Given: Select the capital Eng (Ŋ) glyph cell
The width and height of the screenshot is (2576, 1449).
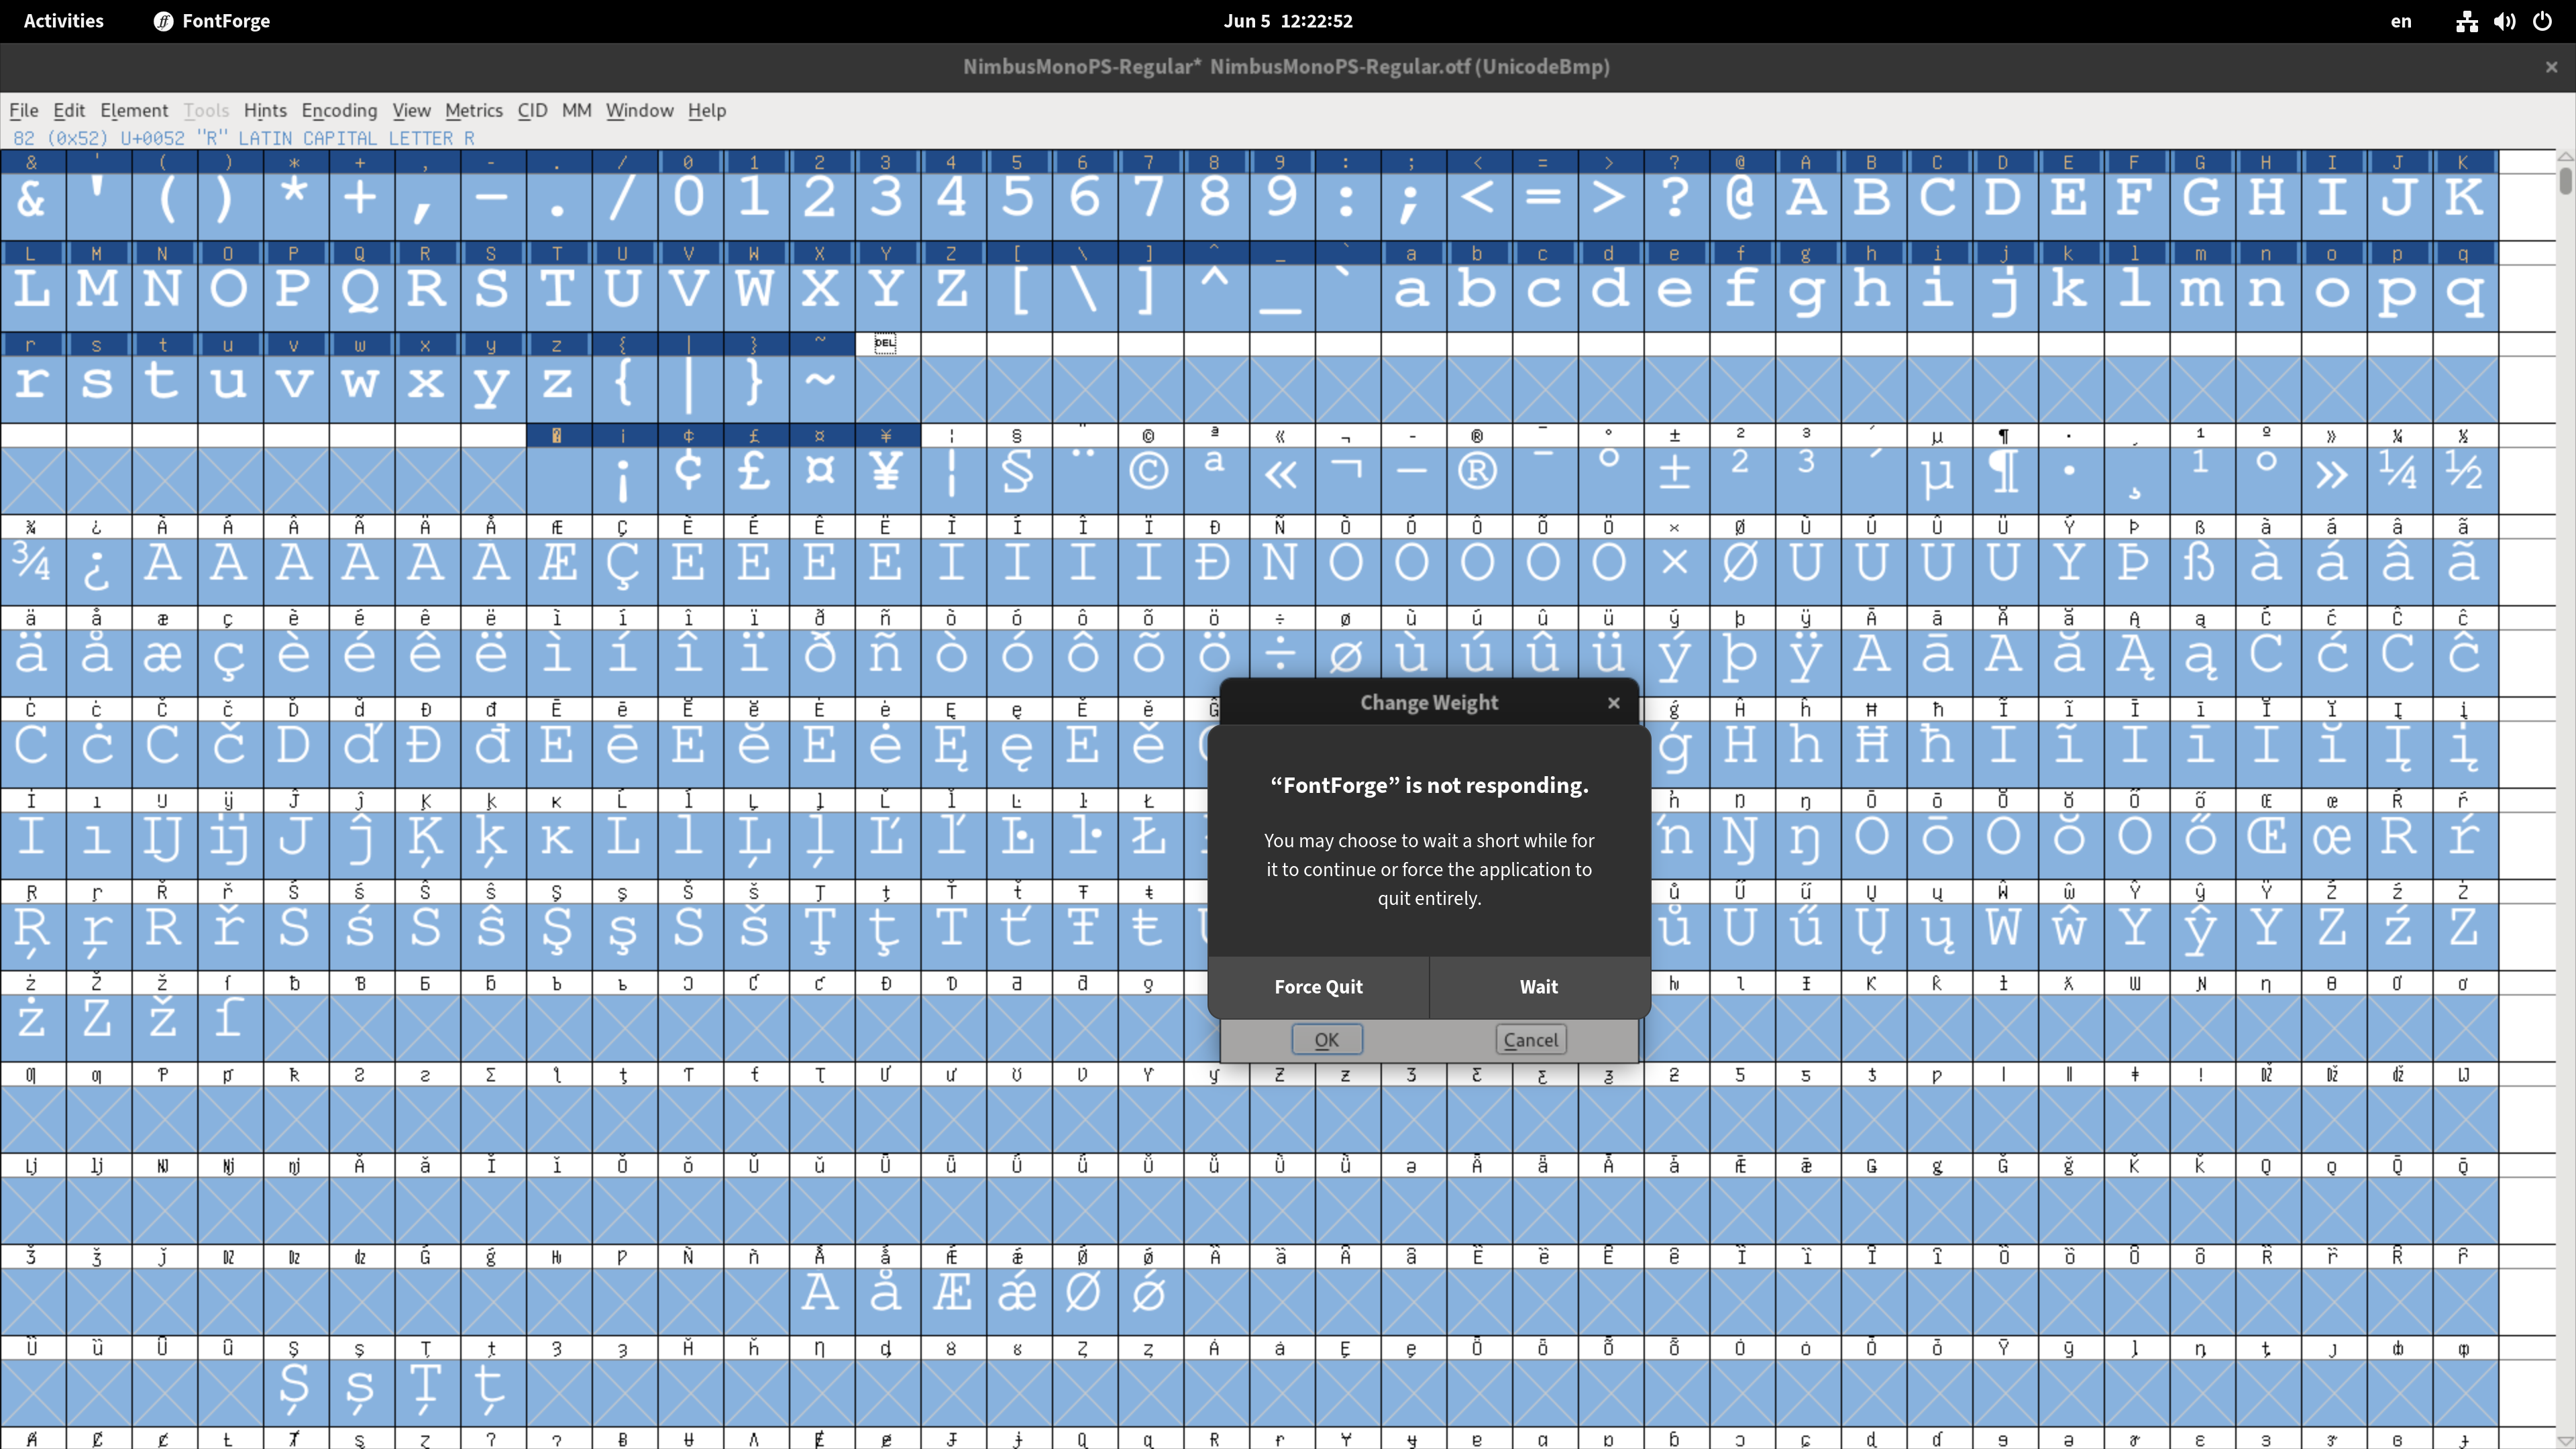Looking at the screenshot, I should click(x=1740, y=836).
